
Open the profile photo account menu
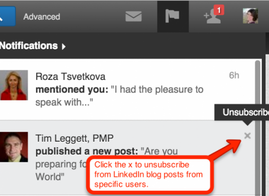click(250, 16)
